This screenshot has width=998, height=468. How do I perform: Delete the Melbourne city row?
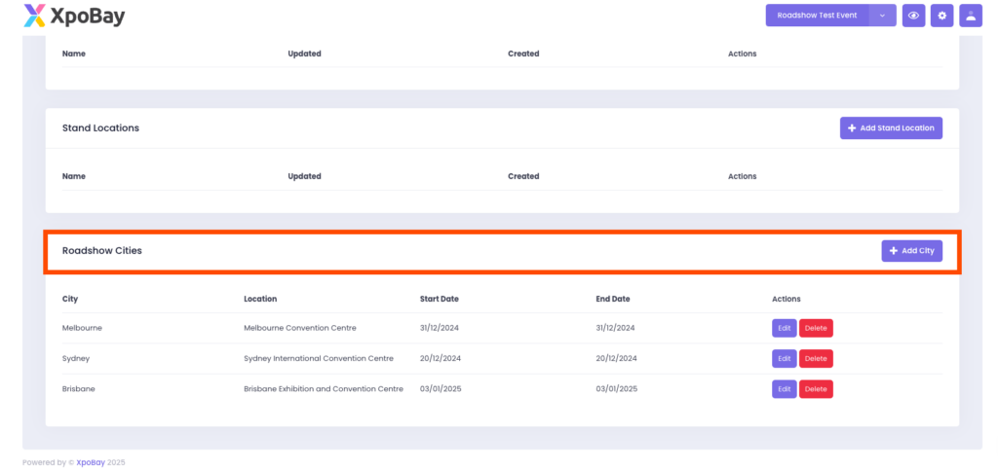(x=816, y=328)
